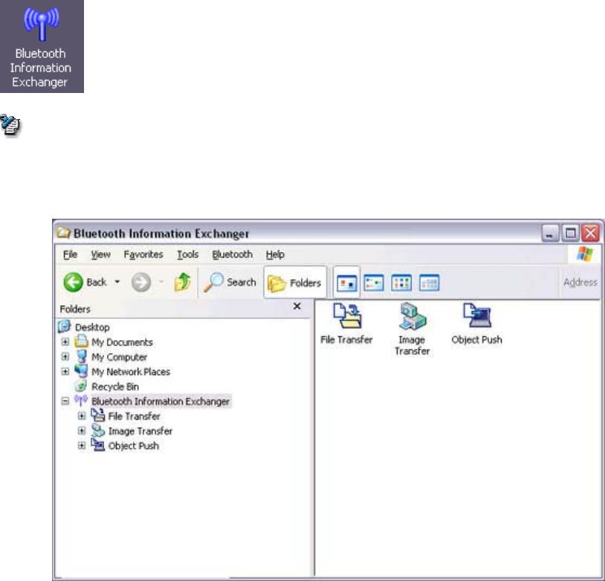Open the Tools menu
605x581 pixels.
[x=187, y=254]
